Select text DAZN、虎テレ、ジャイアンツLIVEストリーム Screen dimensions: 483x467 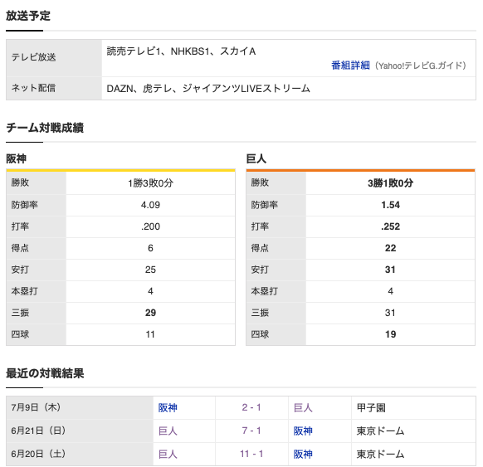coord(208,89)
